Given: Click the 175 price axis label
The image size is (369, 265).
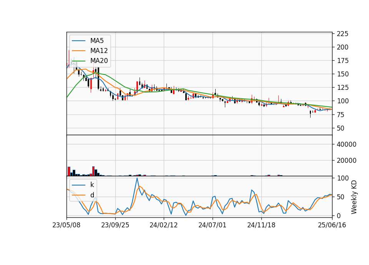Looking at the screenshot, I should [342, 61].
